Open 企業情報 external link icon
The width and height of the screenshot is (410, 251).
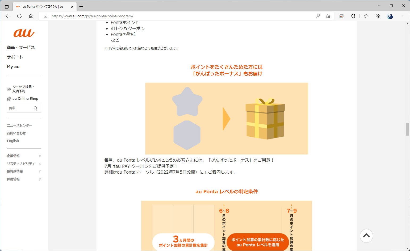click(x=40, y=156)
